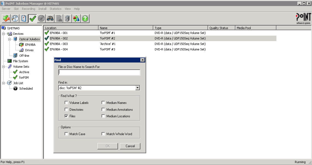
Task: Sort by the Location column header
Action: tap(71, 28)
